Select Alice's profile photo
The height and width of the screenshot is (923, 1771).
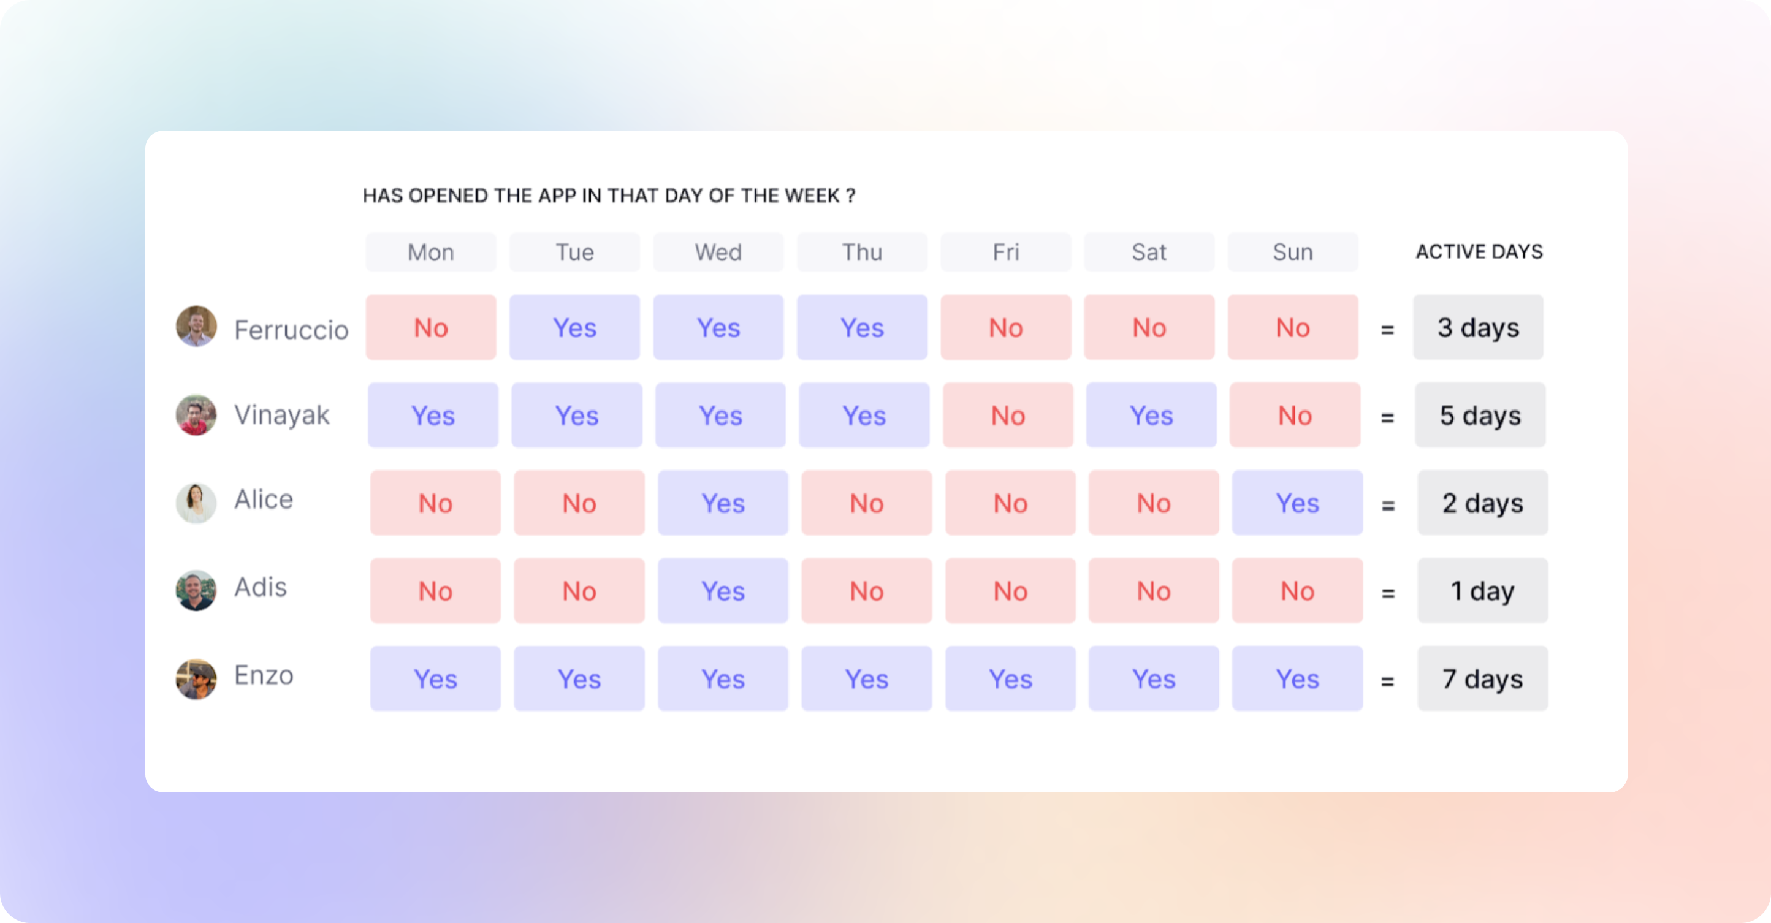pos(197,503)
